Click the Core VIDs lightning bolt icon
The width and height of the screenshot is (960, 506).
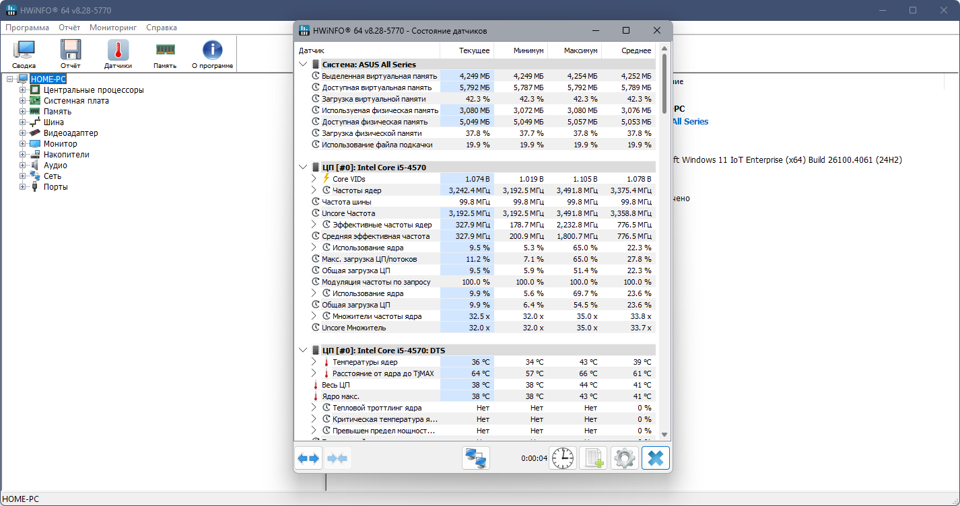point(327,179)
